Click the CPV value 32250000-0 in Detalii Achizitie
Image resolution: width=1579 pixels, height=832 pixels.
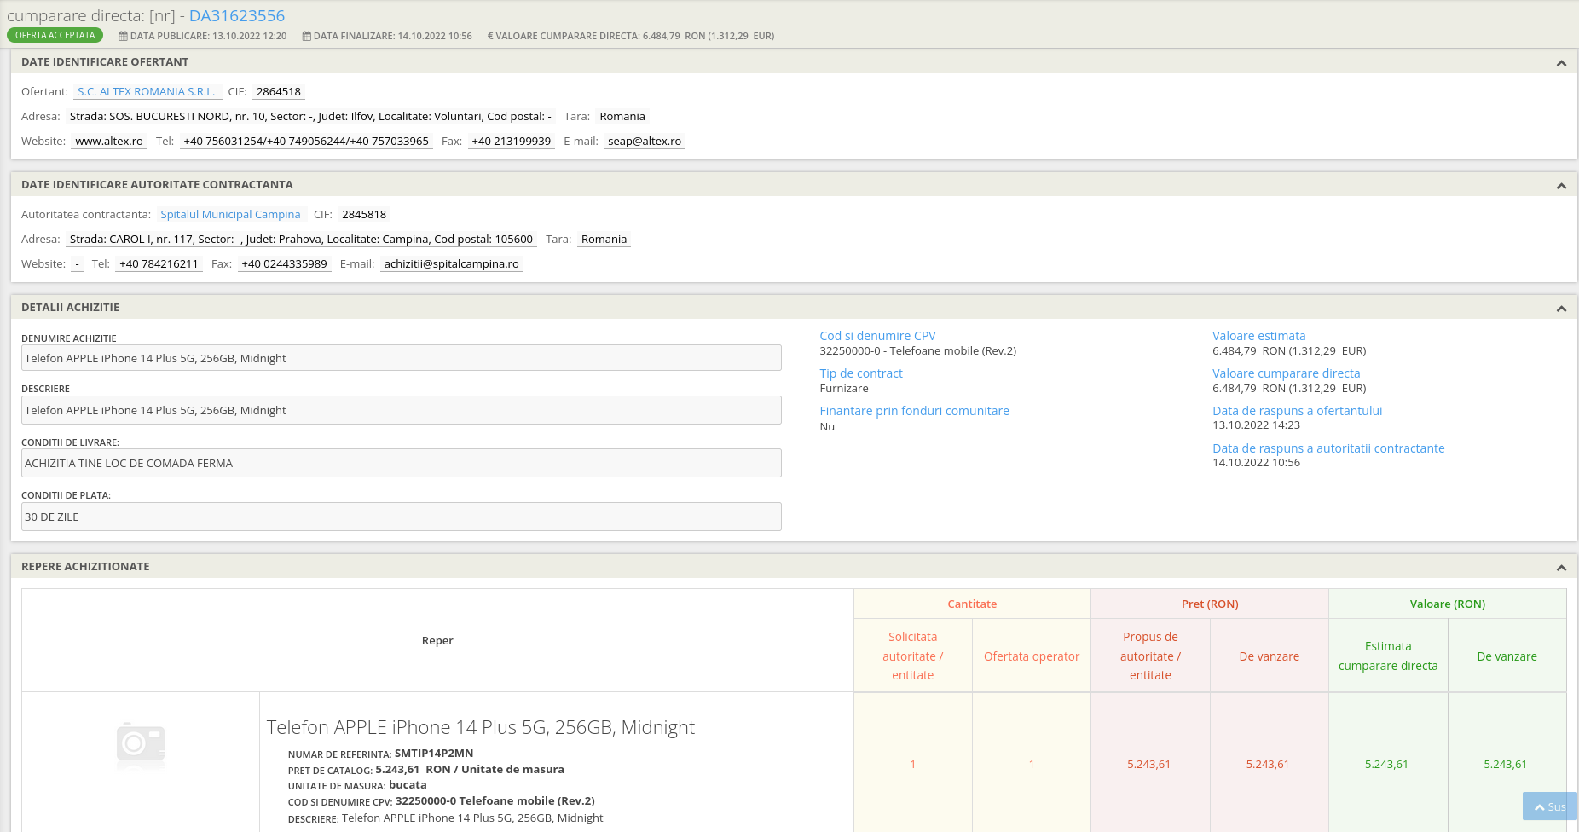[x=918, y=350]
